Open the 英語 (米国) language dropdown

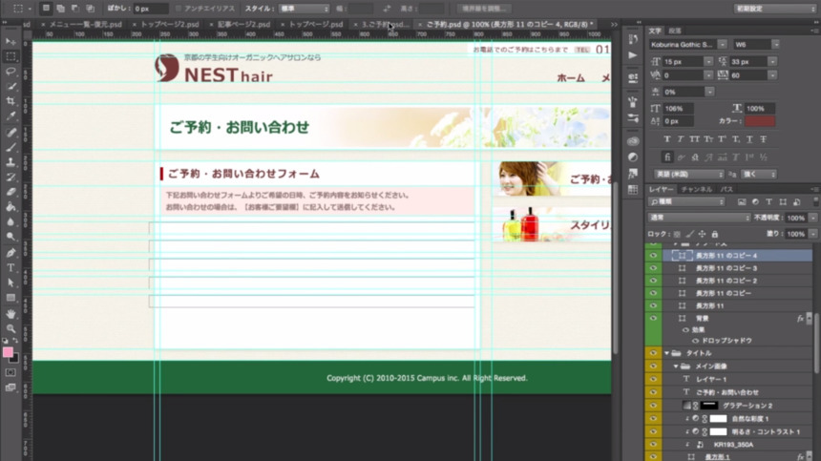coord(688,175)
